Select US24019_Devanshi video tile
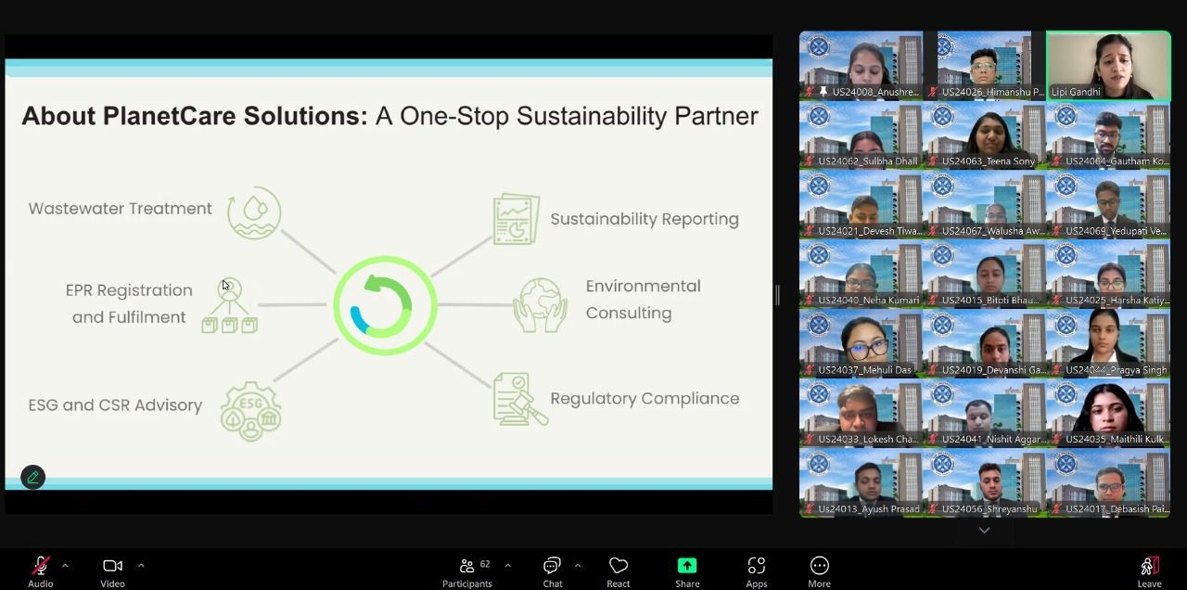The width and height of the screenshot is (1187, 590). coord(985,343)
